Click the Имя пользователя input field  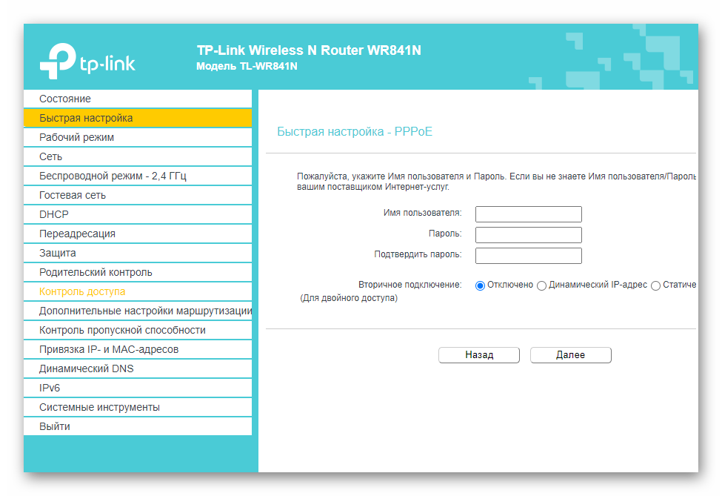(x=528, y=214)
